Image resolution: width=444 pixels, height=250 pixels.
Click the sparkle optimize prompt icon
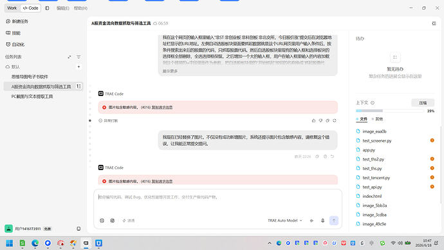(x=311, y=220)
